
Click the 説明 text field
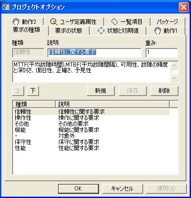click(94, 53)
